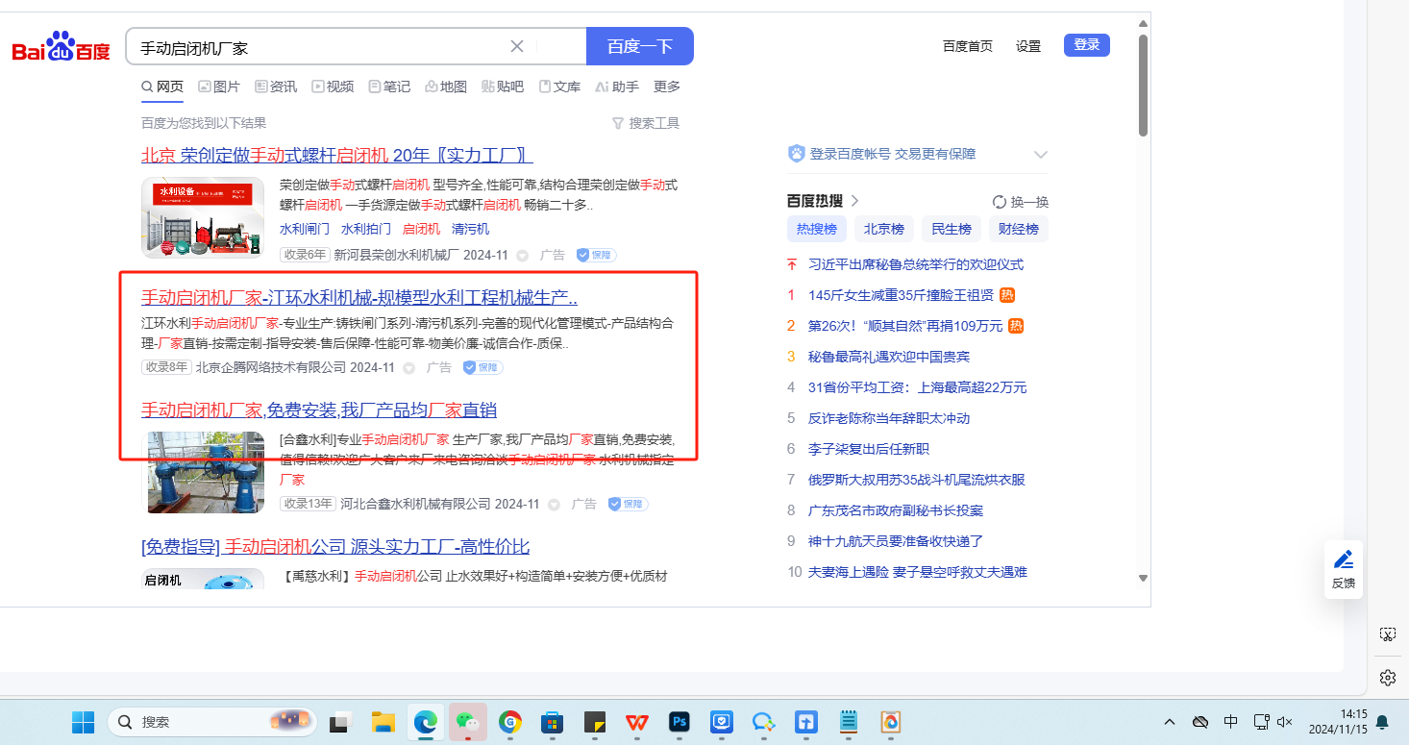Launch Photoshop from the taskbar
1409x745 pixels.
click(x=680, y=722)
